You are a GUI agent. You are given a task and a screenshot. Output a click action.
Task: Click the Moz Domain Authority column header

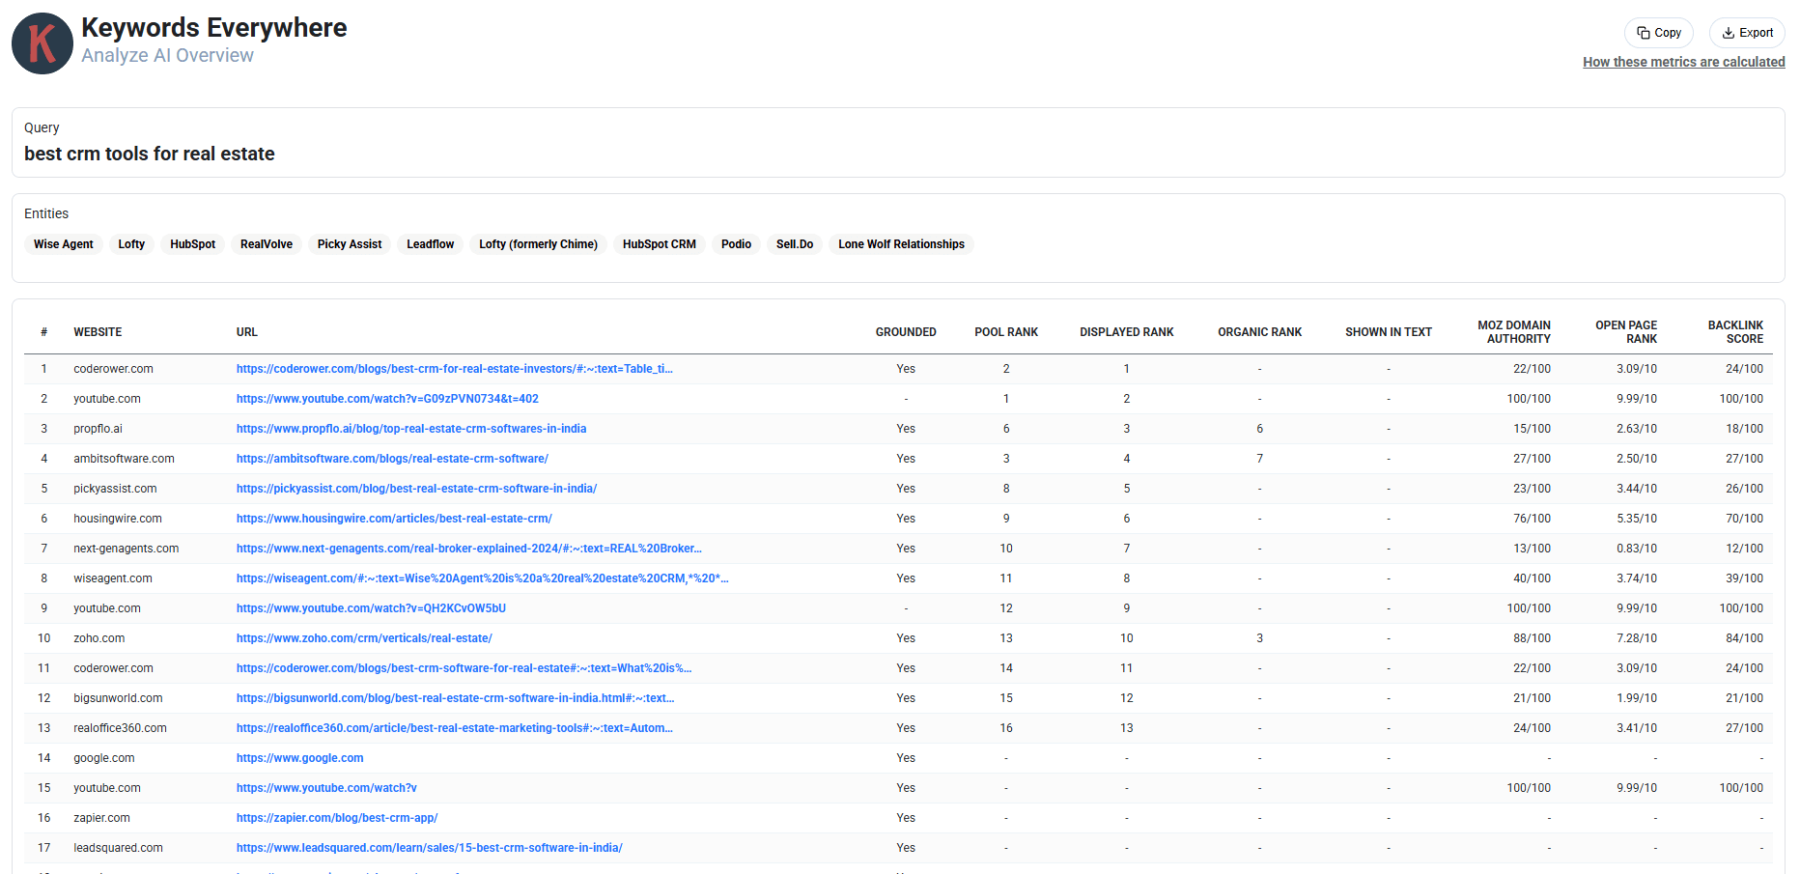click(1513, 332)
